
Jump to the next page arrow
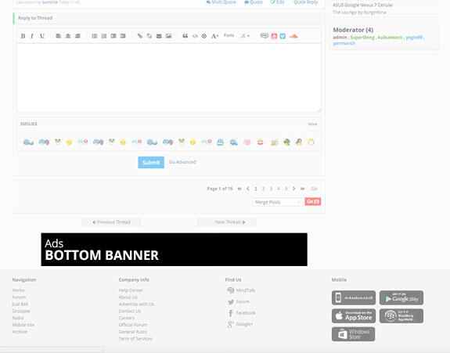(x=293, y=189)
